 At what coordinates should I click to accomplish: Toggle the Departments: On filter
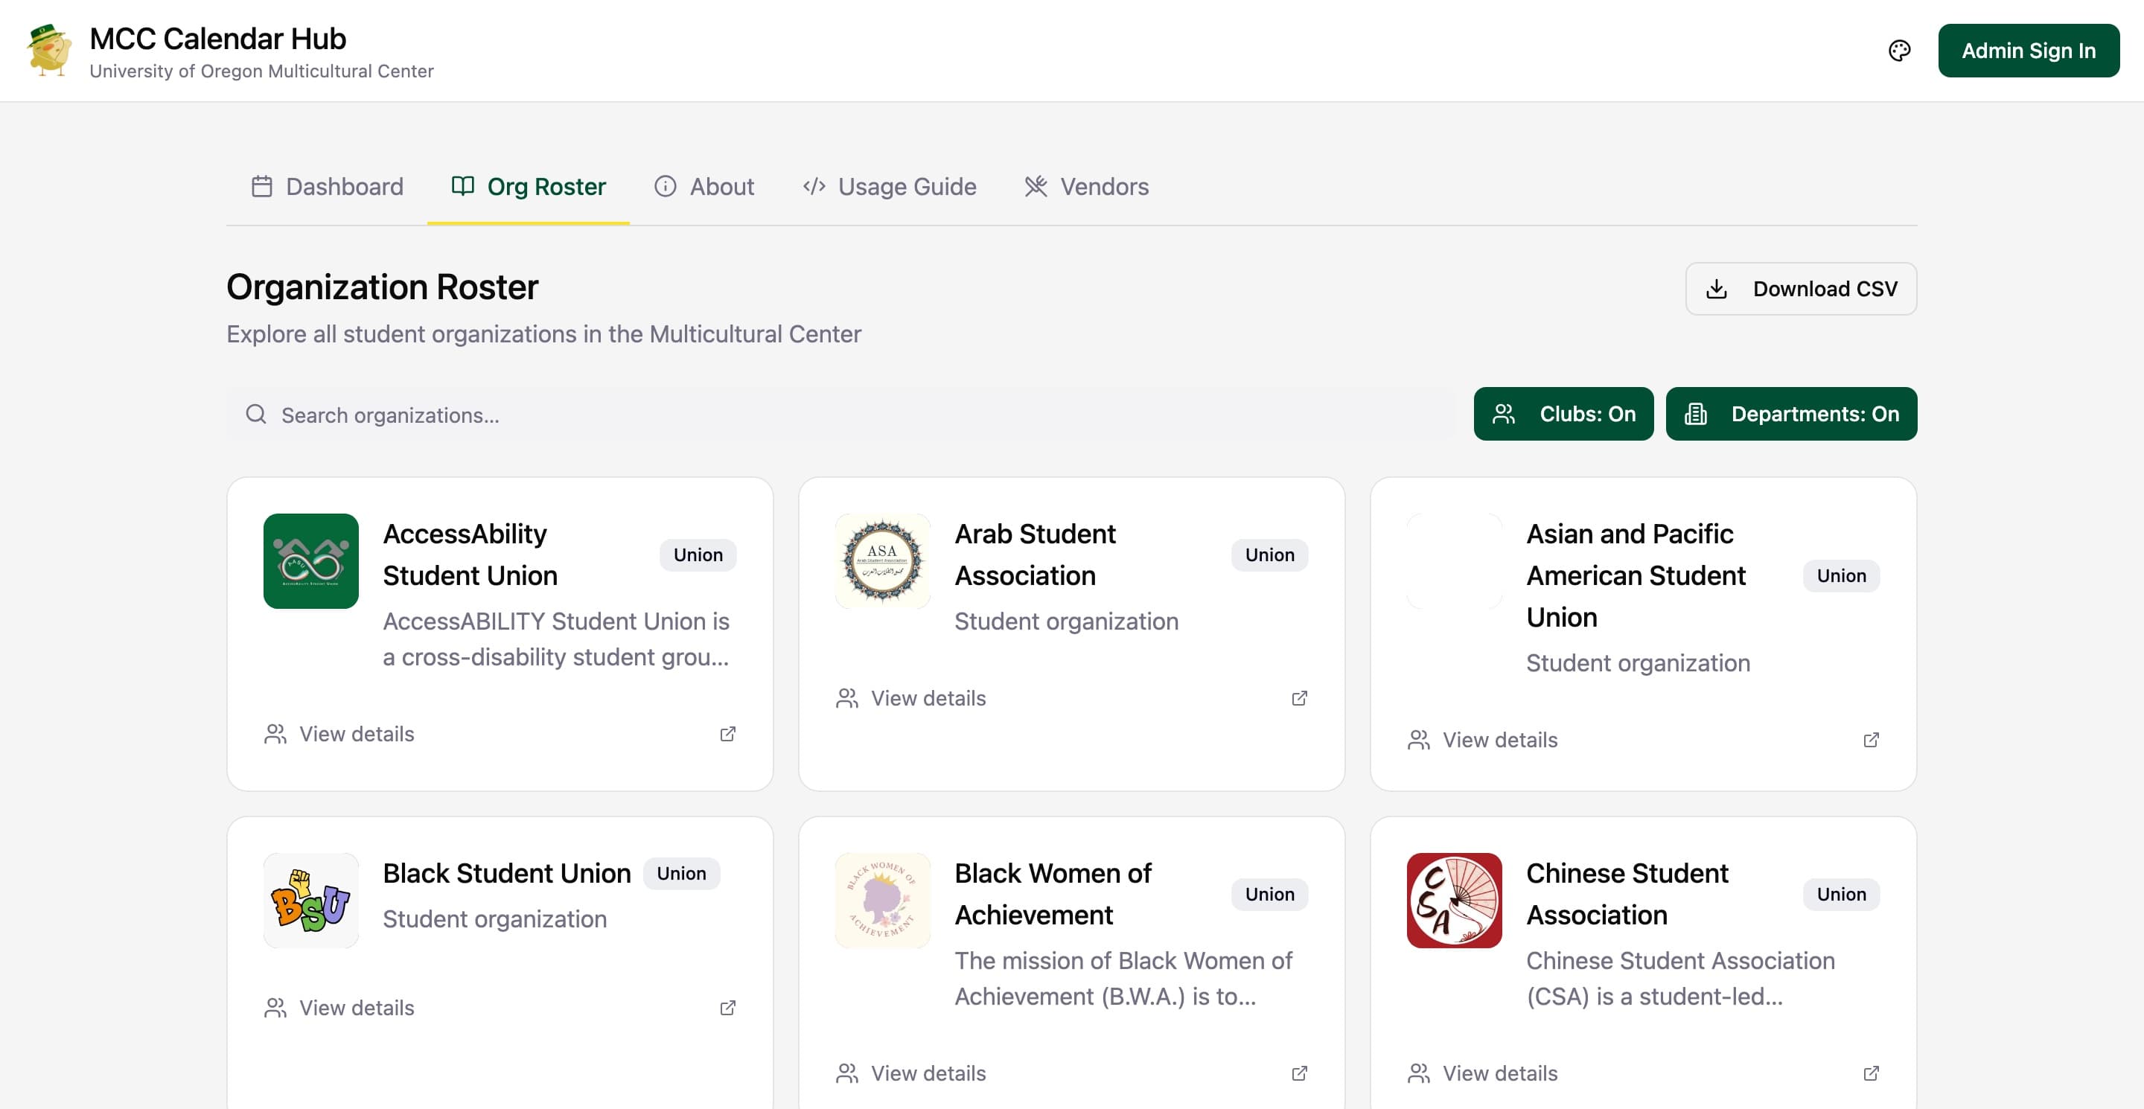(x=1791, y=414)
